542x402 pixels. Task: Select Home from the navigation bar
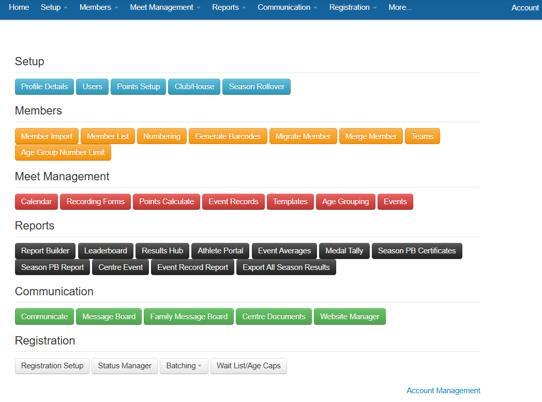tap(19, 7)
